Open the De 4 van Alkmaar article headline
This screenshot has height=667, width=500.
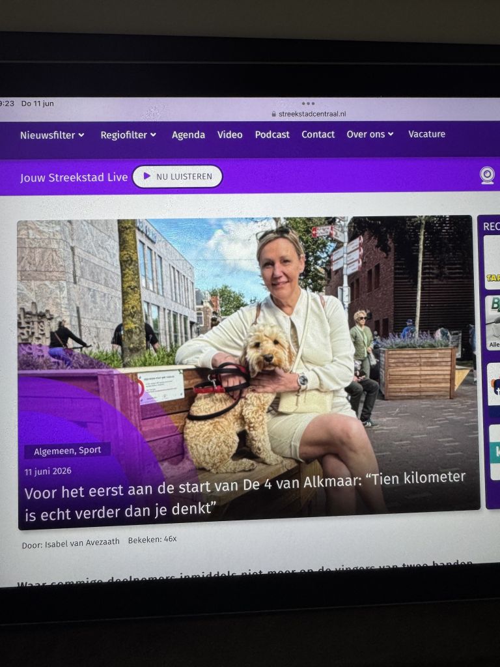(245, 496)
